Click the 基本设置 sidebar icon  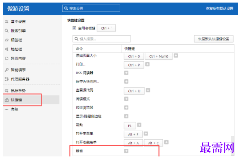(7, 22)
